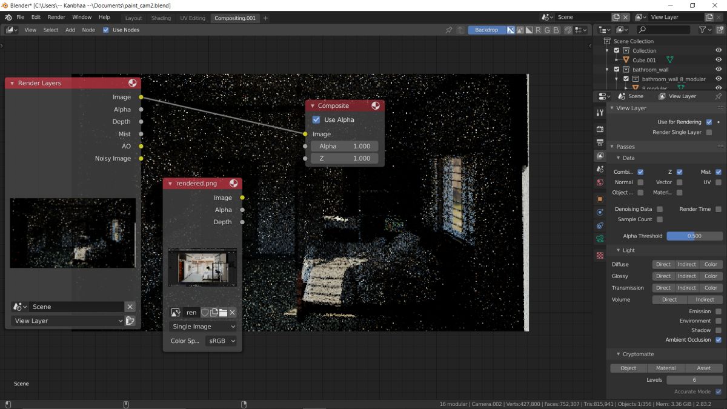The image size is (727, 409).
Task: Click Diffuse Direct pass button
Action: click(663, 264)
